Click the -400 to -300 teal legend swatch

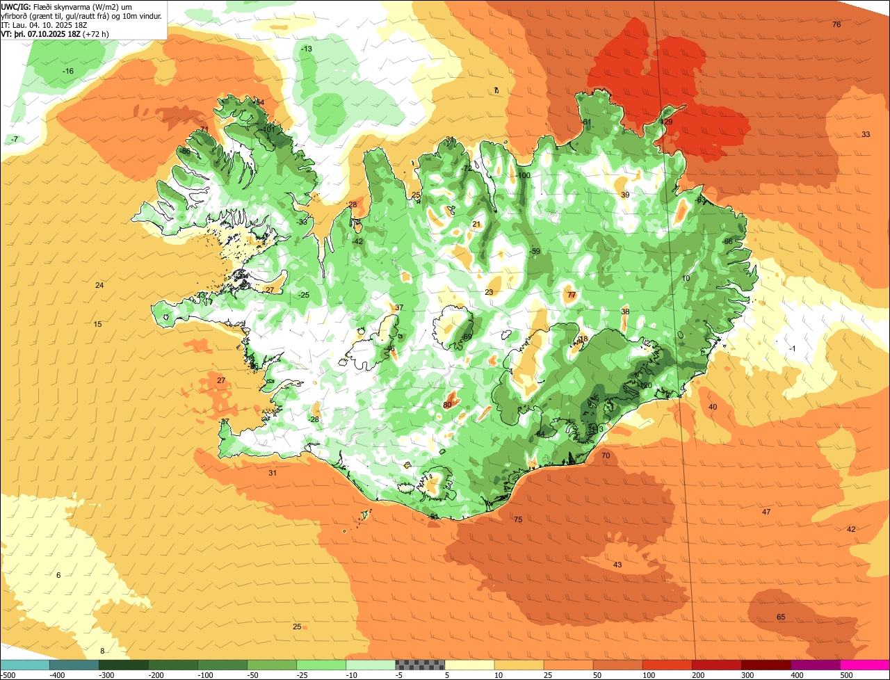pyautogui.click(x=74, y=665)
